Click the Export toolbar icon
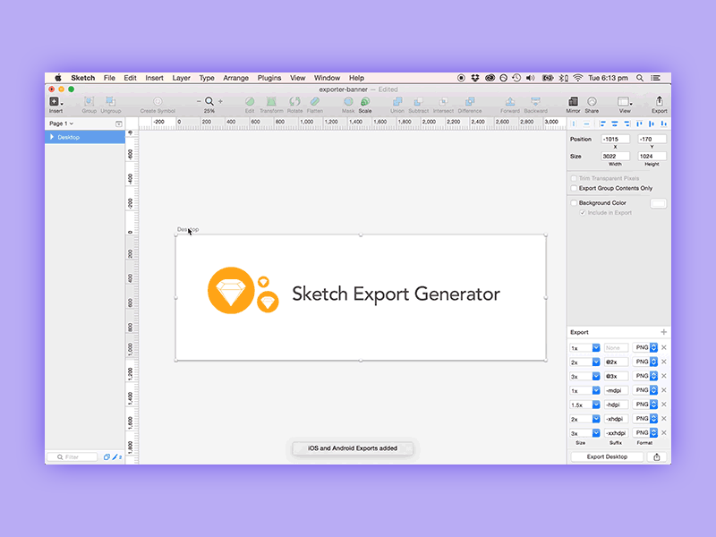The width and height of the screenshot is (716, 537). [659, 102]
